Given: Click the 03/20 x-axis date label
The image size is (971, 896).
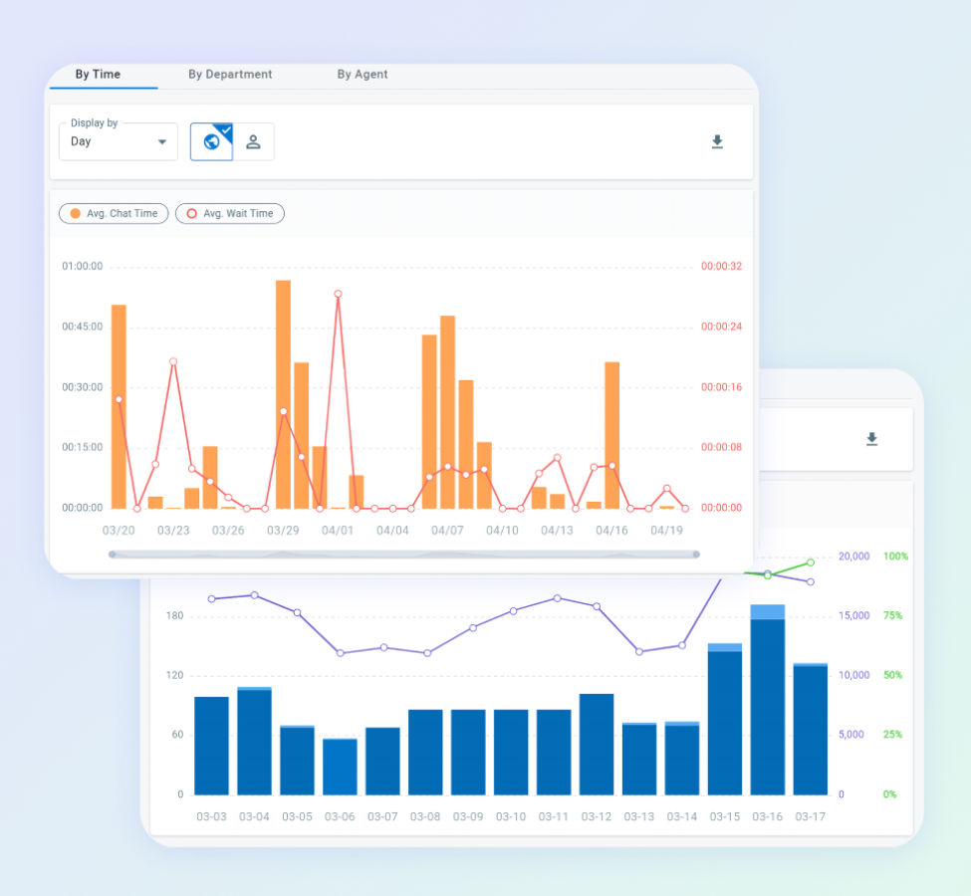Looking at the screenshot, I should tap(119, 531).
